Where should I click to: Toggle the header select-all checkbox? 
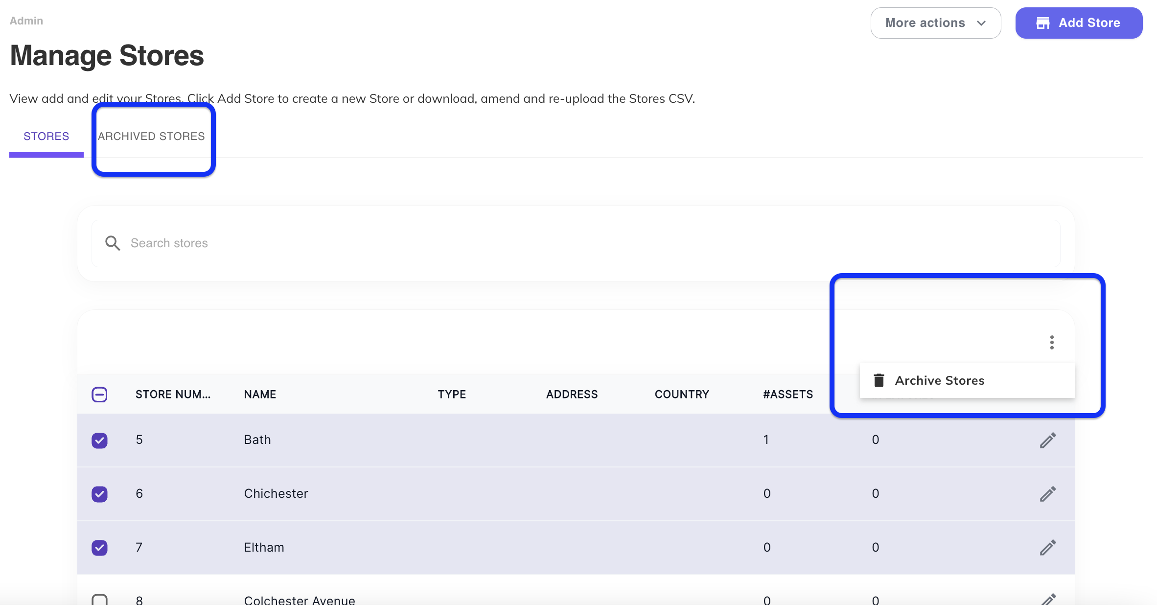(99, 395)
